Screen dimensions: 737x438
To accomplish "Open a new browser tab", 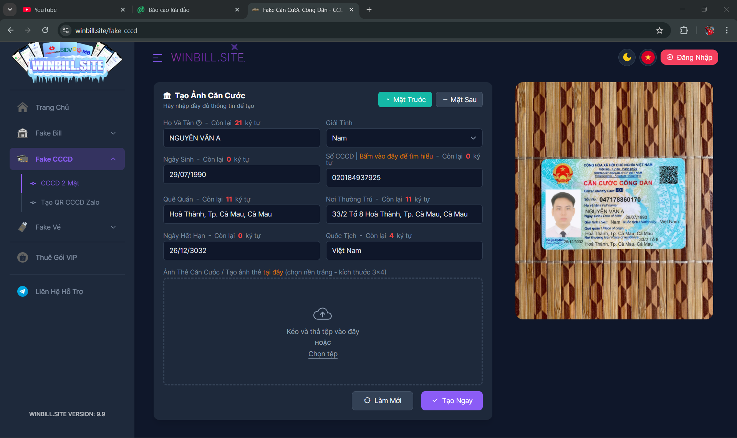I will 369,10.
